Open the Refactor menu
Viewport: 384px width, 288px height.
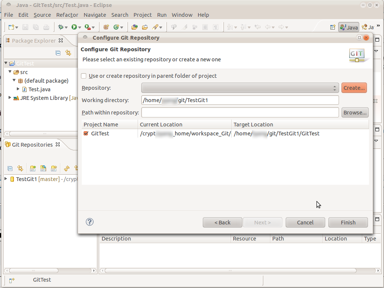[67, 15]
